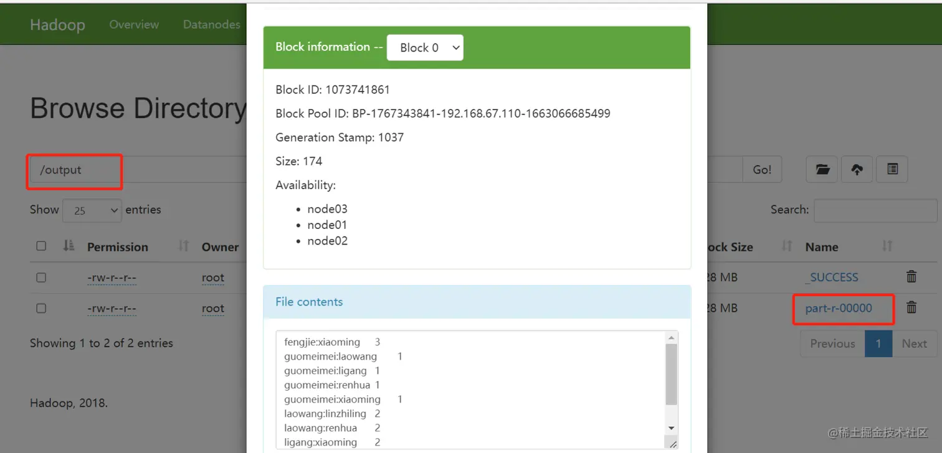
Task: Click the laowang:linzhiling line in file contents
Action: [x=332, y=414]
